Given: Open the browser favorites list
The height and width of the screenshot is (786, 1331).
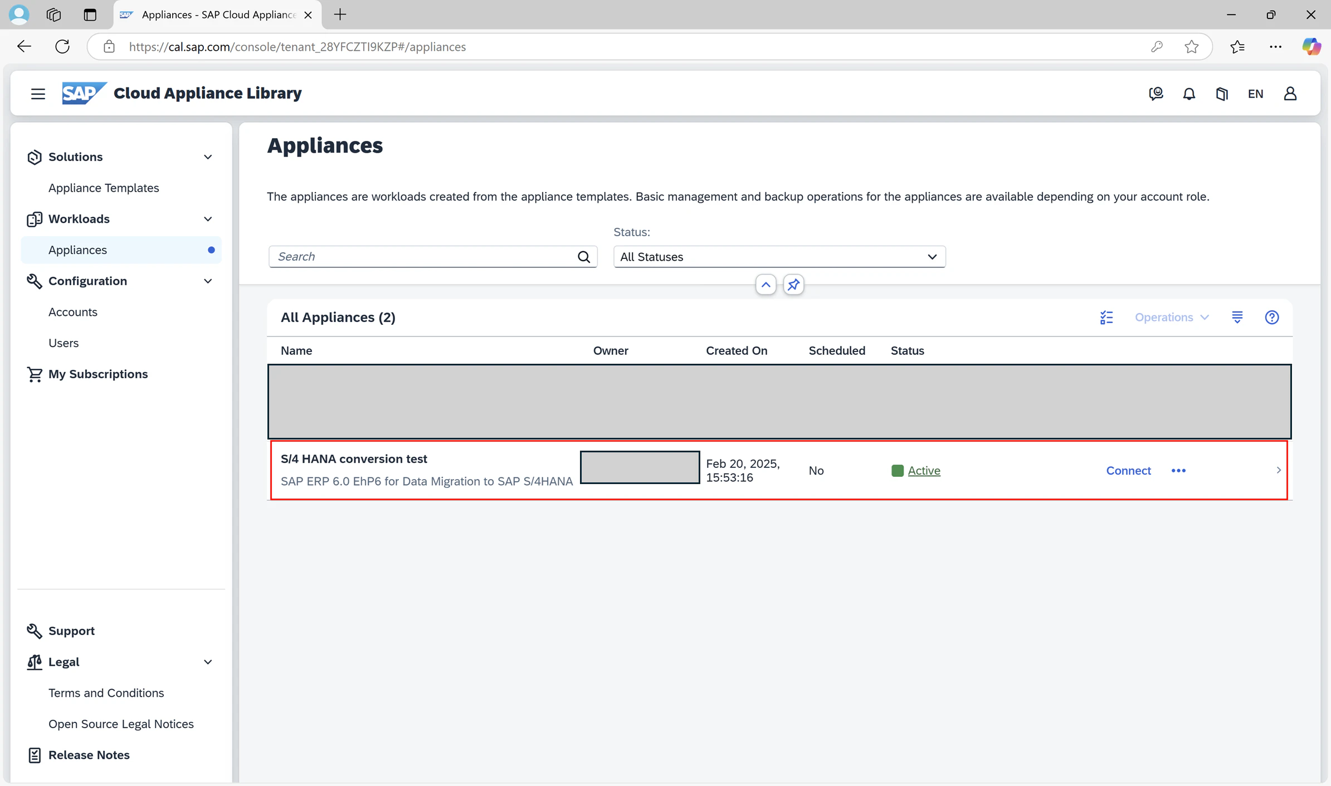Looking at the screenshot, I should pos(1237,47).
